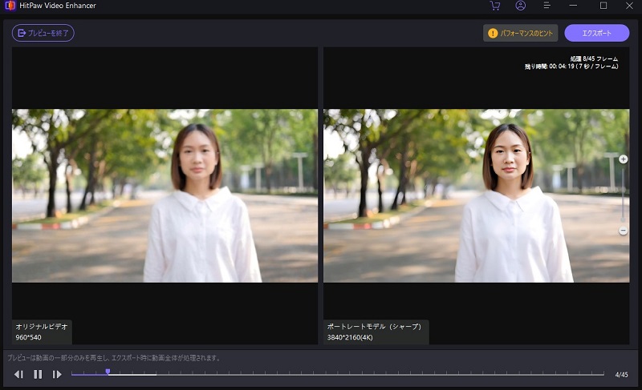
Task: Open the hamburger menu in title bar
Action: 547,6
